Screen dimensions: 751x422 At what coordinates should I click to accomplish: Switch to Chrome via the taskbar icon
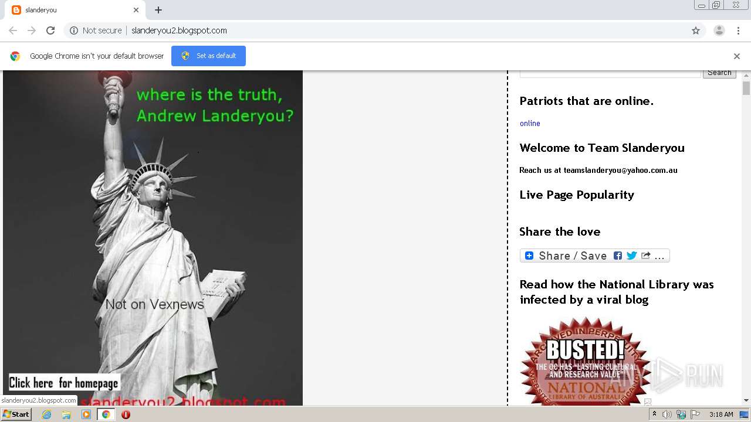pyautogui.click(x=106, y=414)
